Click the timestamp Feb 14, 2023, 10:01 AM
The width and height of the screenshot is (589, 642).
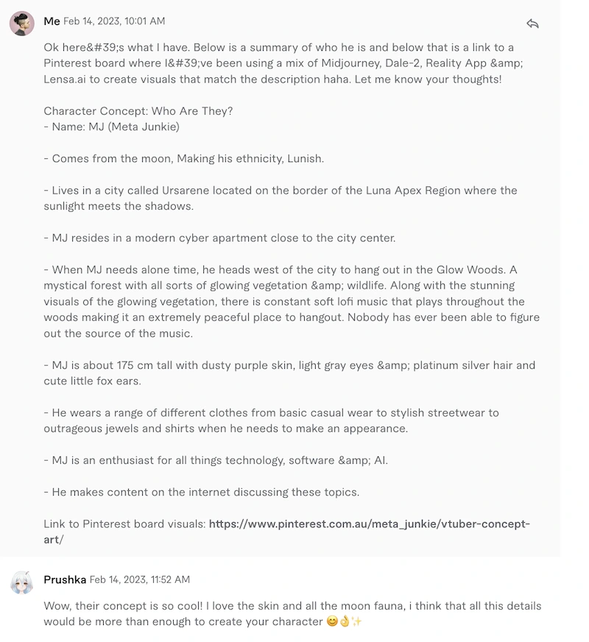point(114,21)
